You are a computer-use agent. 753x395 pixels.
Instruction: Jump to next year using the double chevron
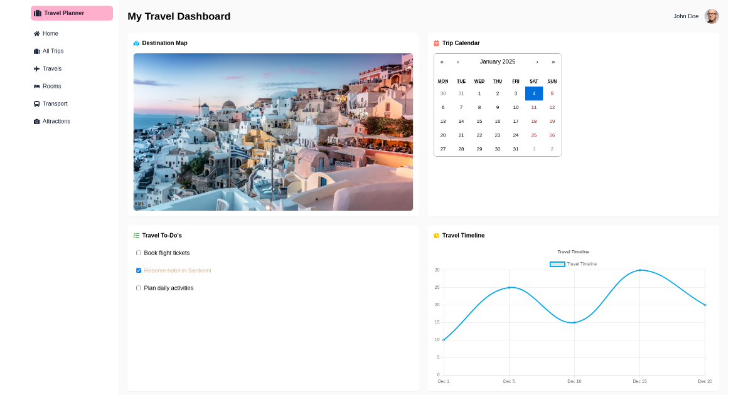[553, 61]
